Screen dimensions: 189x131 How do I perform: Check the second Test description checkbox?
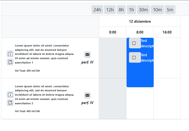[x=134, y=58]
